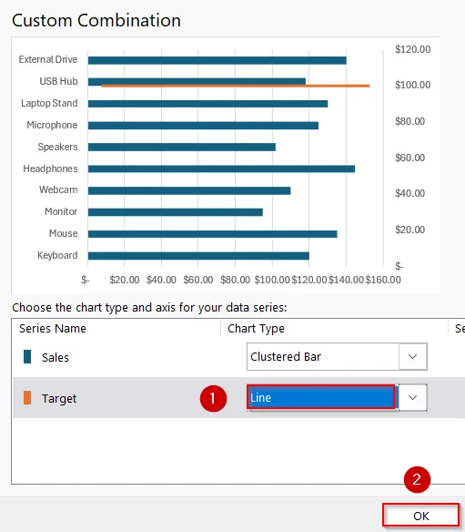The height and width of the screenshot is (532, 465).
Task: Open the Sales chart type dropdown arrow
Action: pos(412,356)
